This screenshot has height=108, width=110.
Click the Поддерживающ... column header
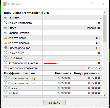tap(88, 73)
